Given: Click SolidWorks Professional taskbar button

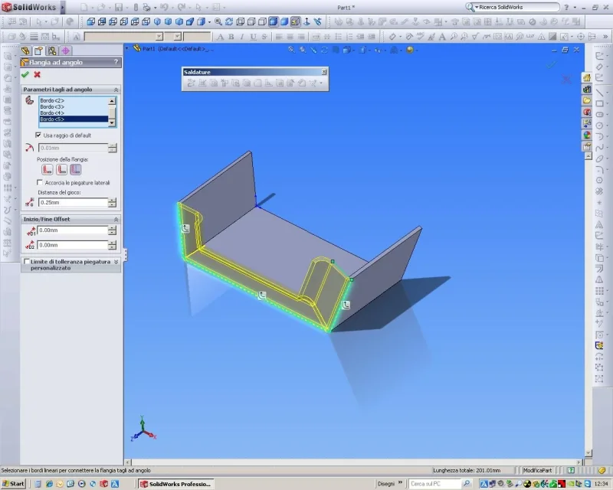Looking at the screenshot, I should point(176,484).
